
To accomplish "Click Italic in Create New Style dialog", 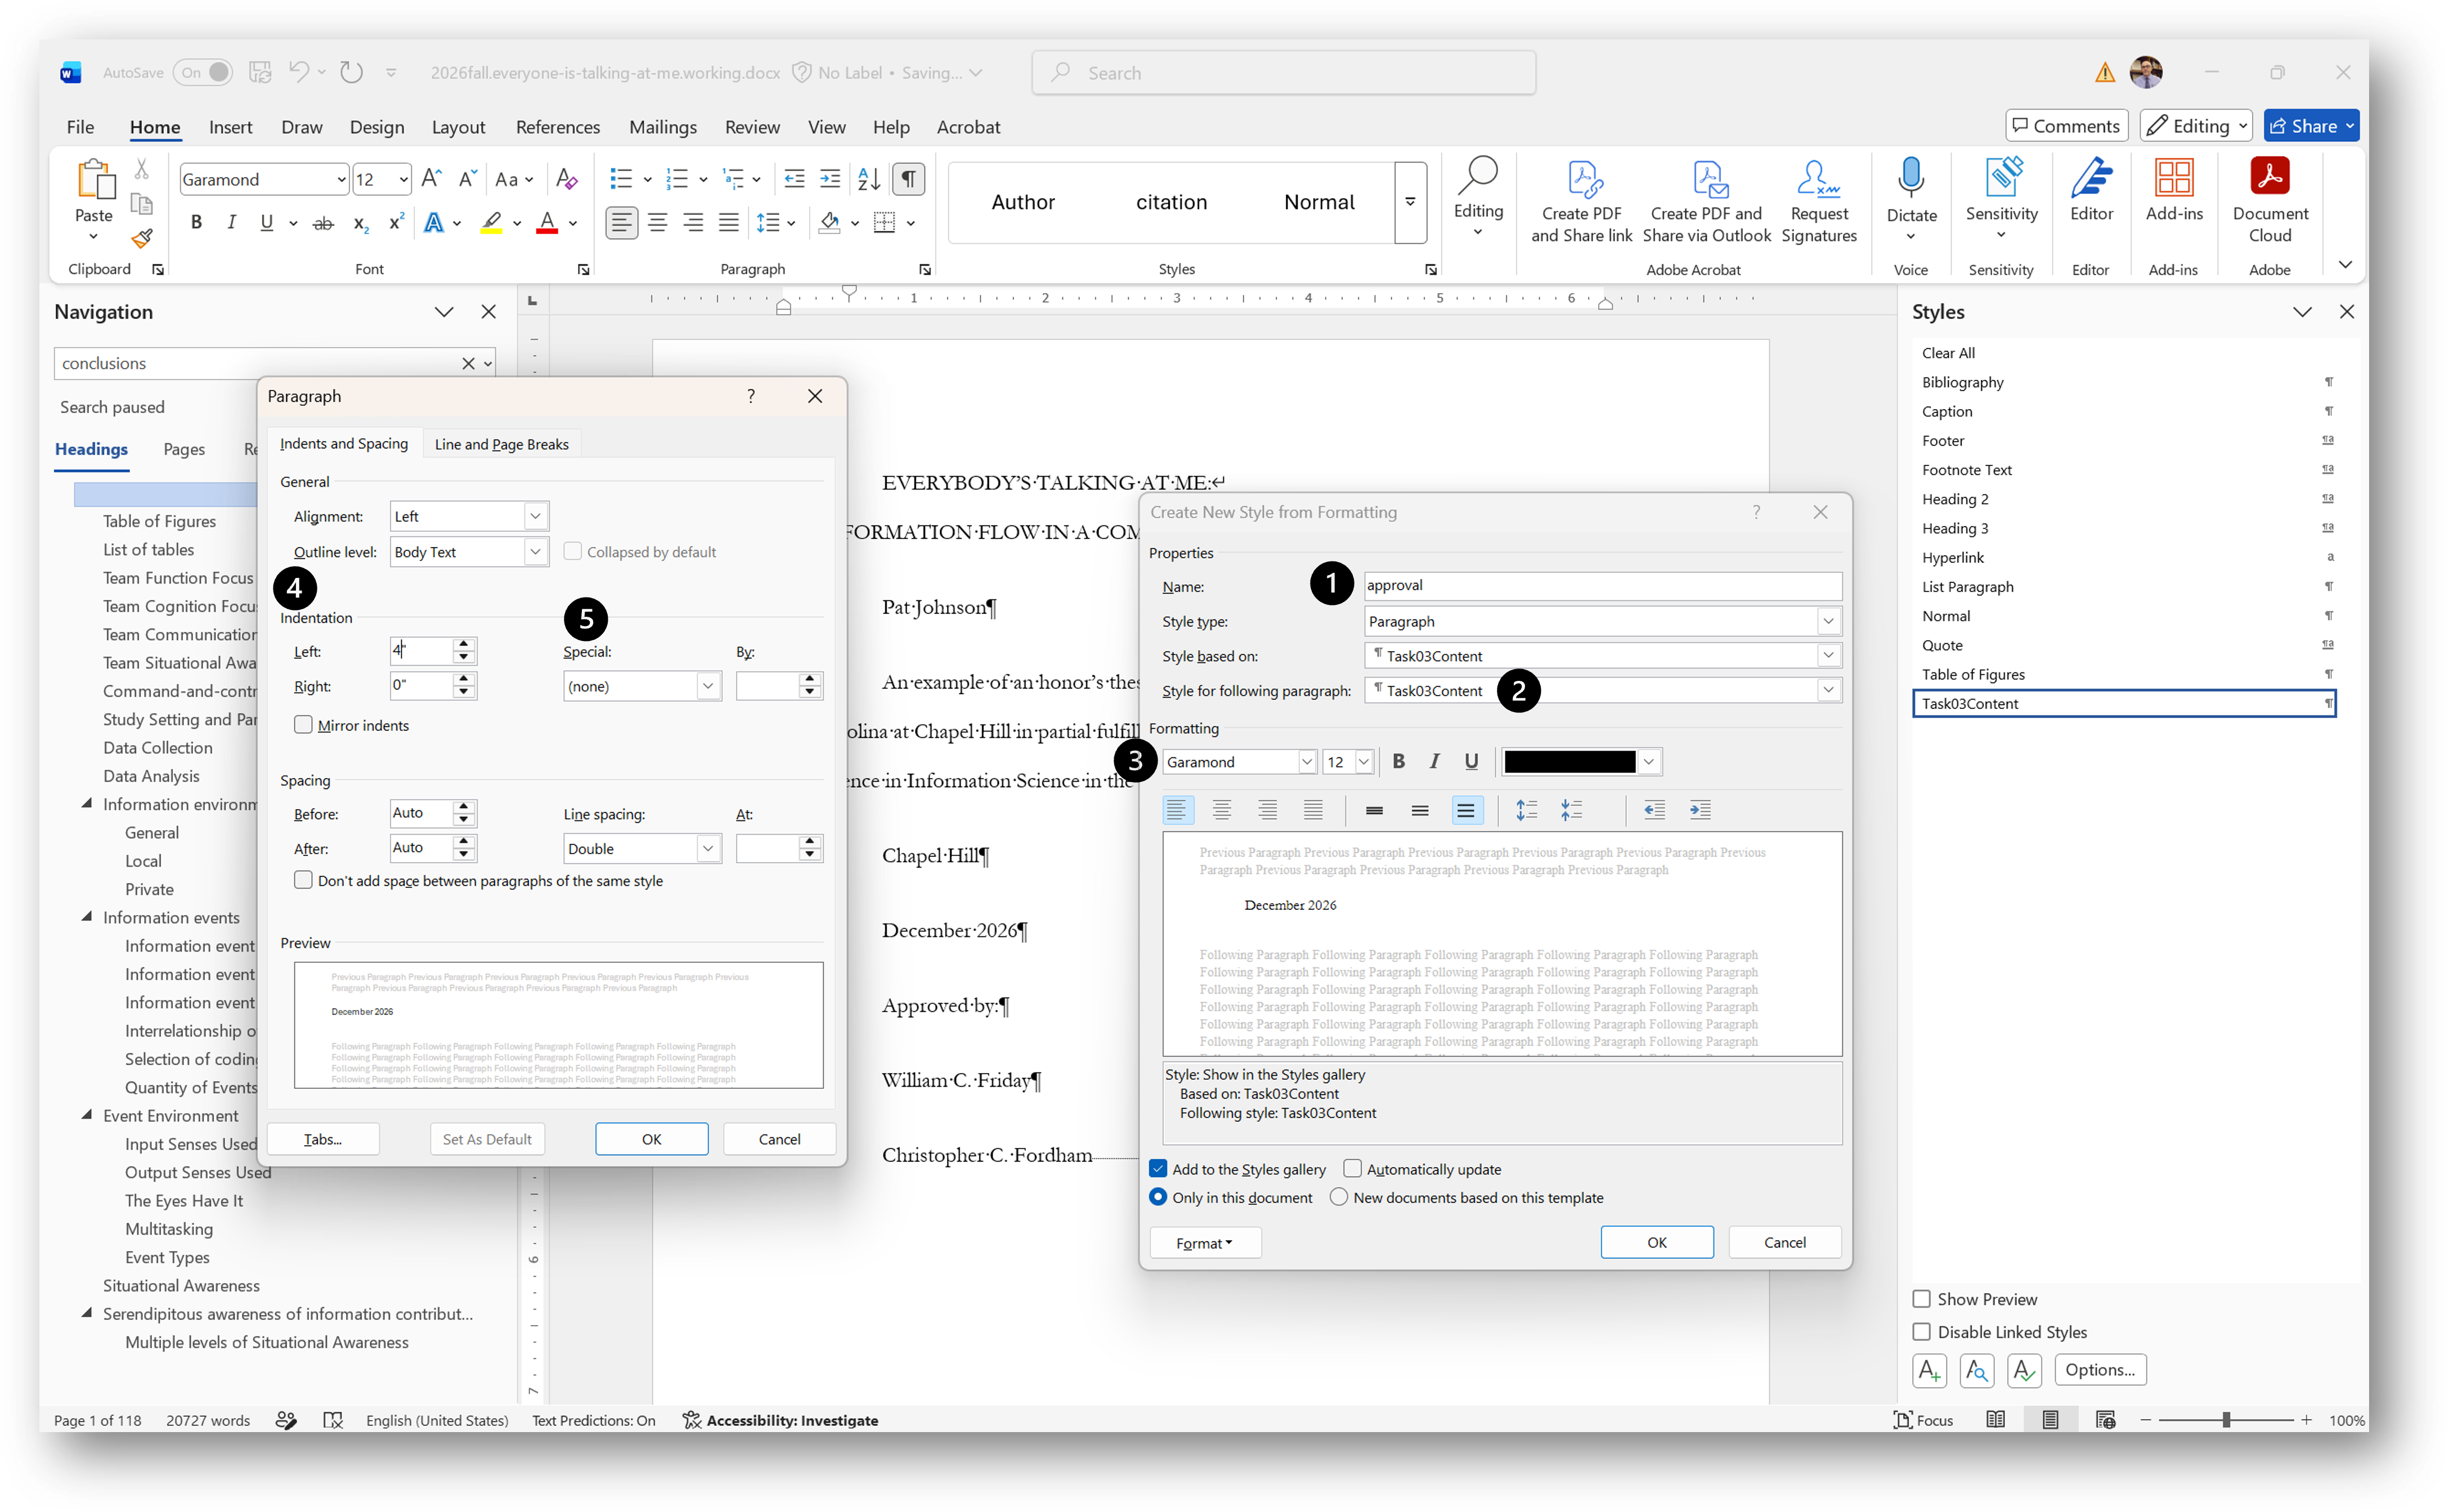I will point(1434,762).
